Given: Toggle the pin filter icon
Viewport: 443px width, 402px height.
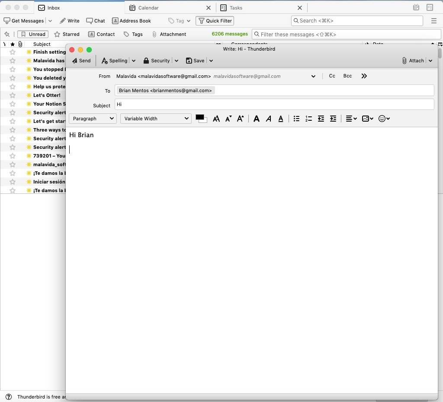Looking at the screenshot, I should (7, 34).
